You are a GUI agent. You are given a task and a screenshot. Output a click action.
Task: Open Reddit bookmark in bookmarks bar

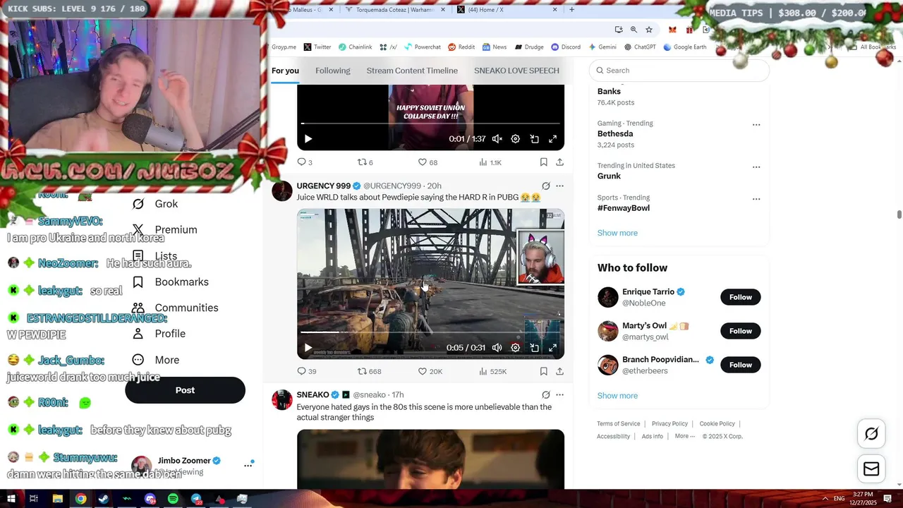point(461,47)
